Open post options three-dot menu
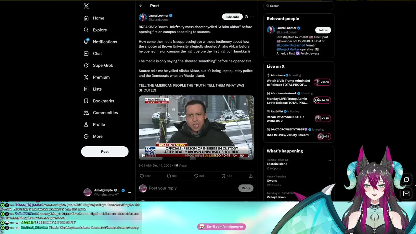The height and width of the screenshot is (234, 416). 252,17
